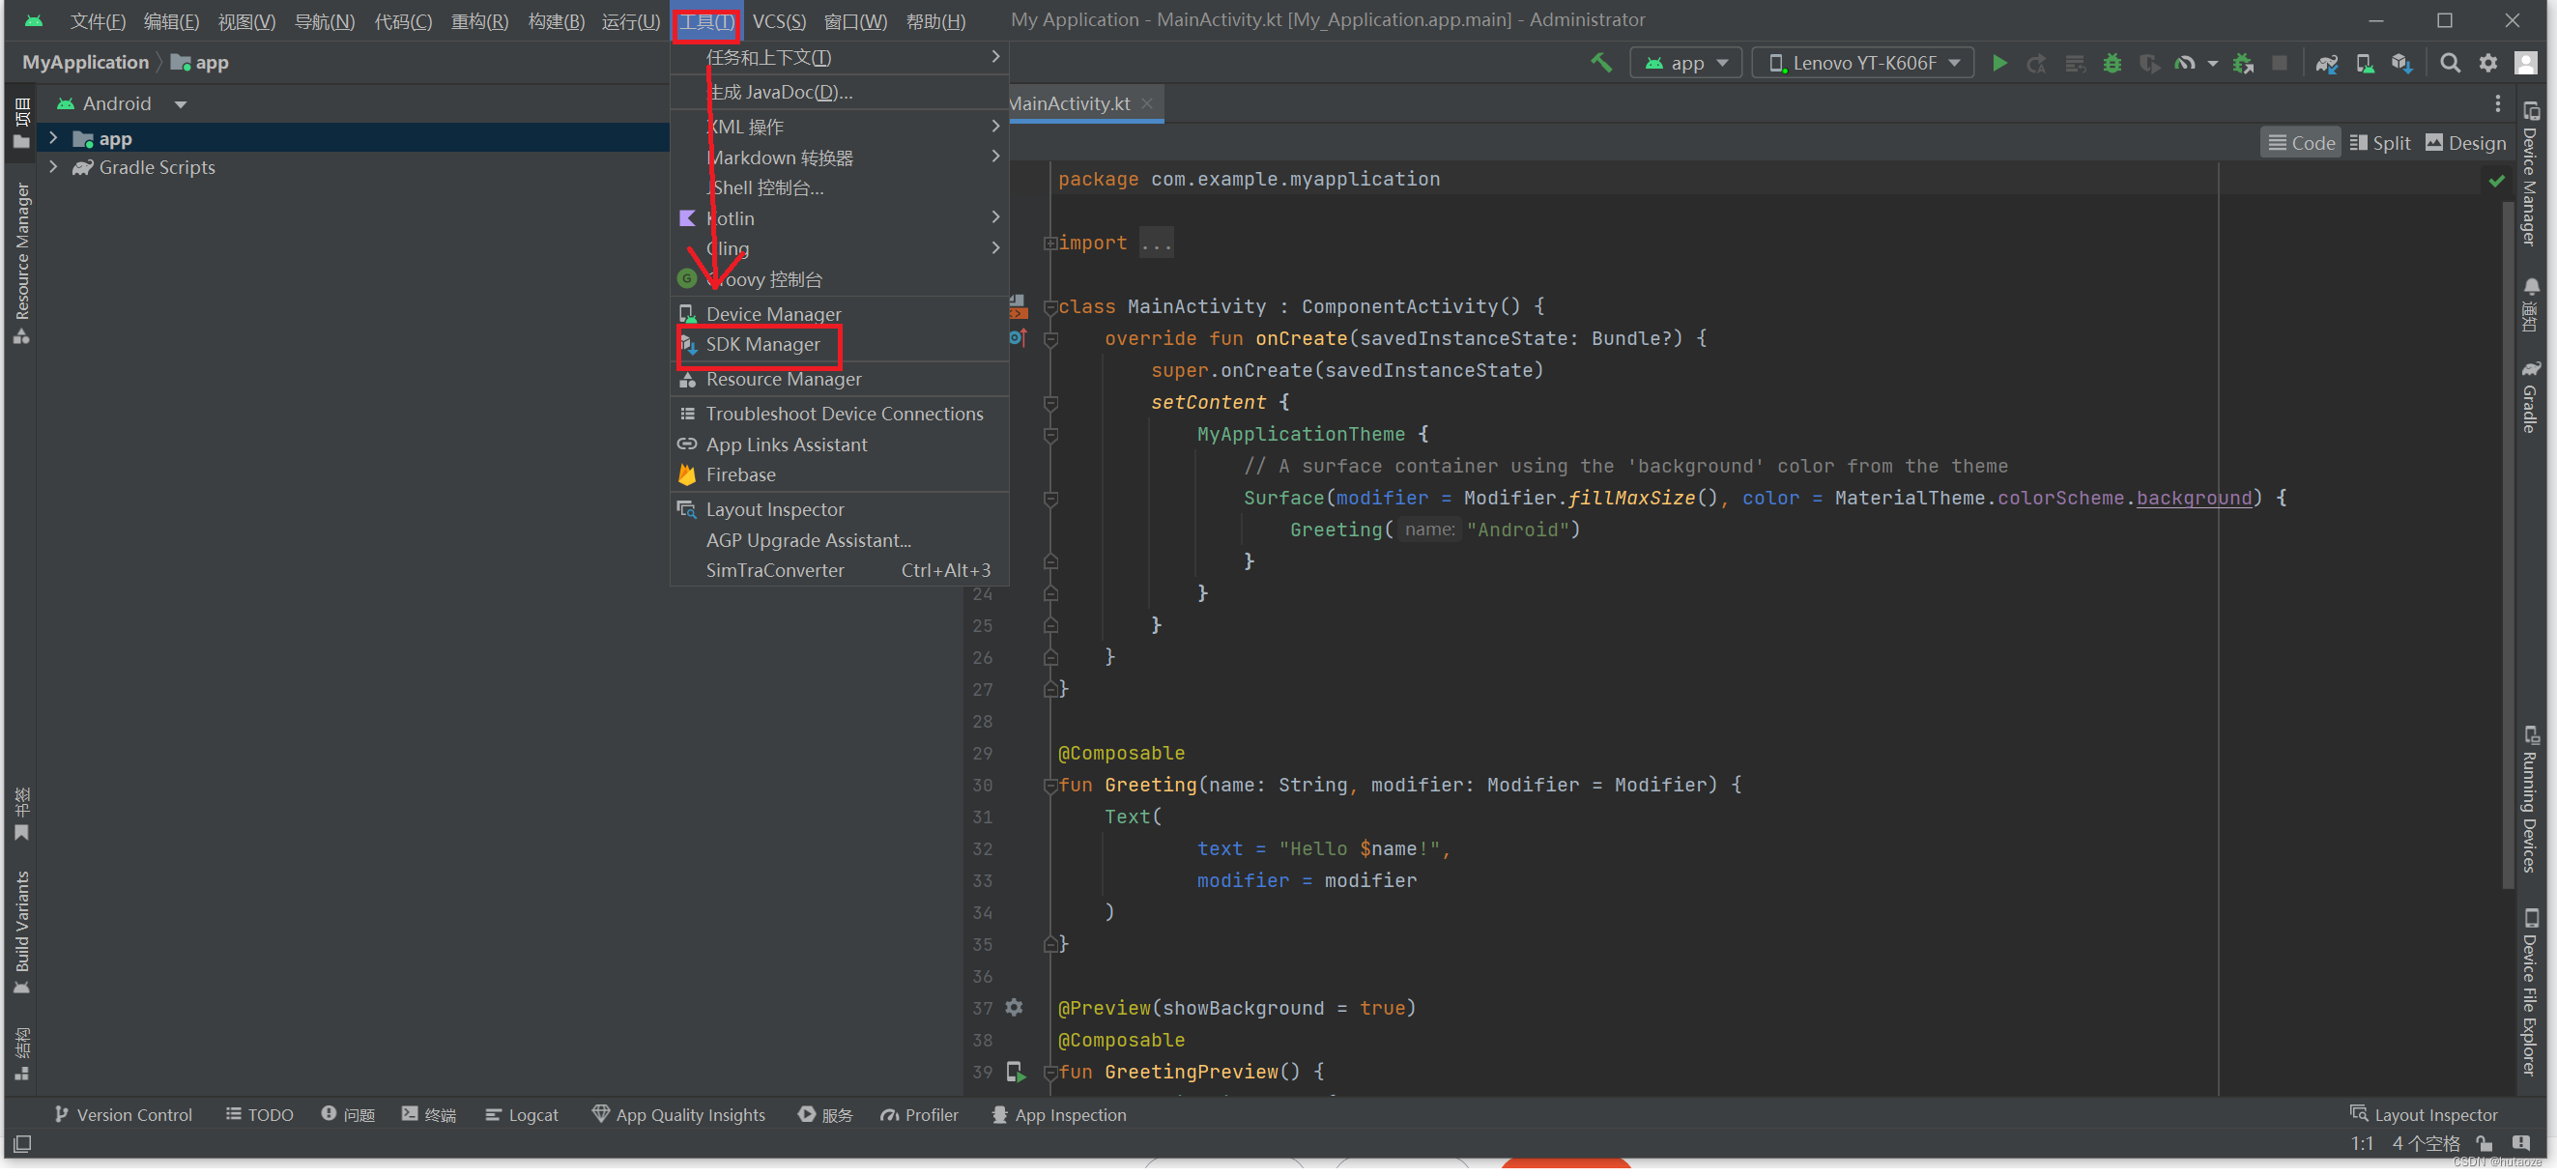The height and width of the screenshot is (1176, 2557).
Task: Select SDK Manager from the Tools menu
Action: point(762,344)
